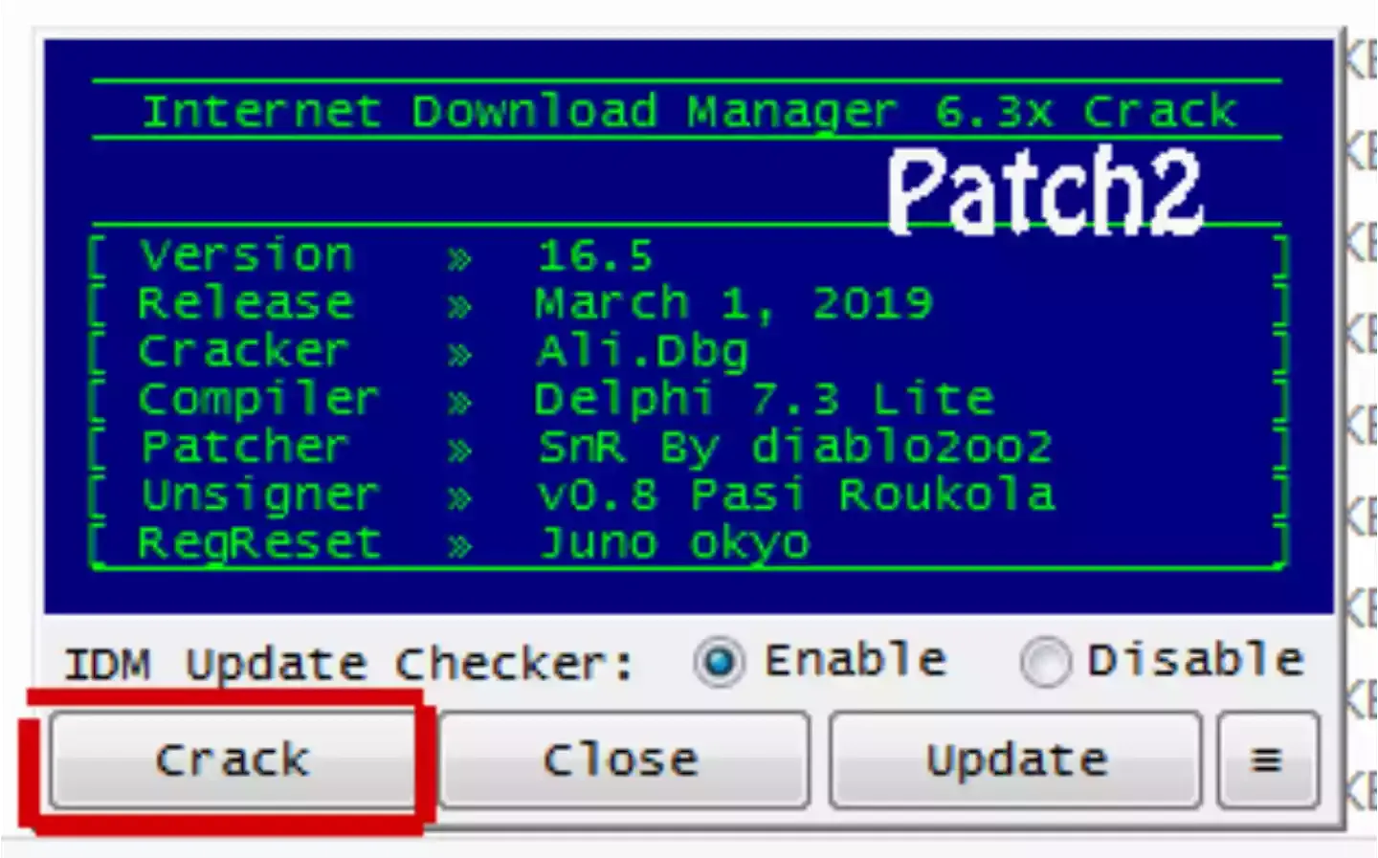This screenshot has height=858, width=1378.
Task: Click the Compiler value 'Delphi 7.3 Lite'
Action: [x=764, y=399]
